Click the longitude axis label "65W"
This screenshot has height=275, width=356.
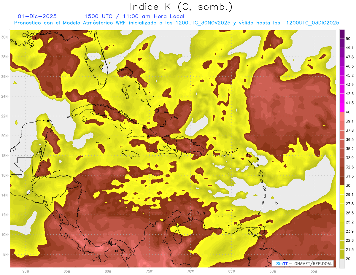pyautogui.click(x=232, y=271)
